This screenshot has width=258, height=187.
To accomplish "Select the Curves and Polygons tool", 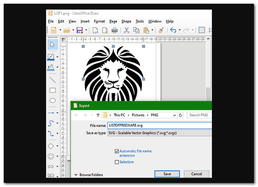I will pyautogui.click(x=51, y=123).
